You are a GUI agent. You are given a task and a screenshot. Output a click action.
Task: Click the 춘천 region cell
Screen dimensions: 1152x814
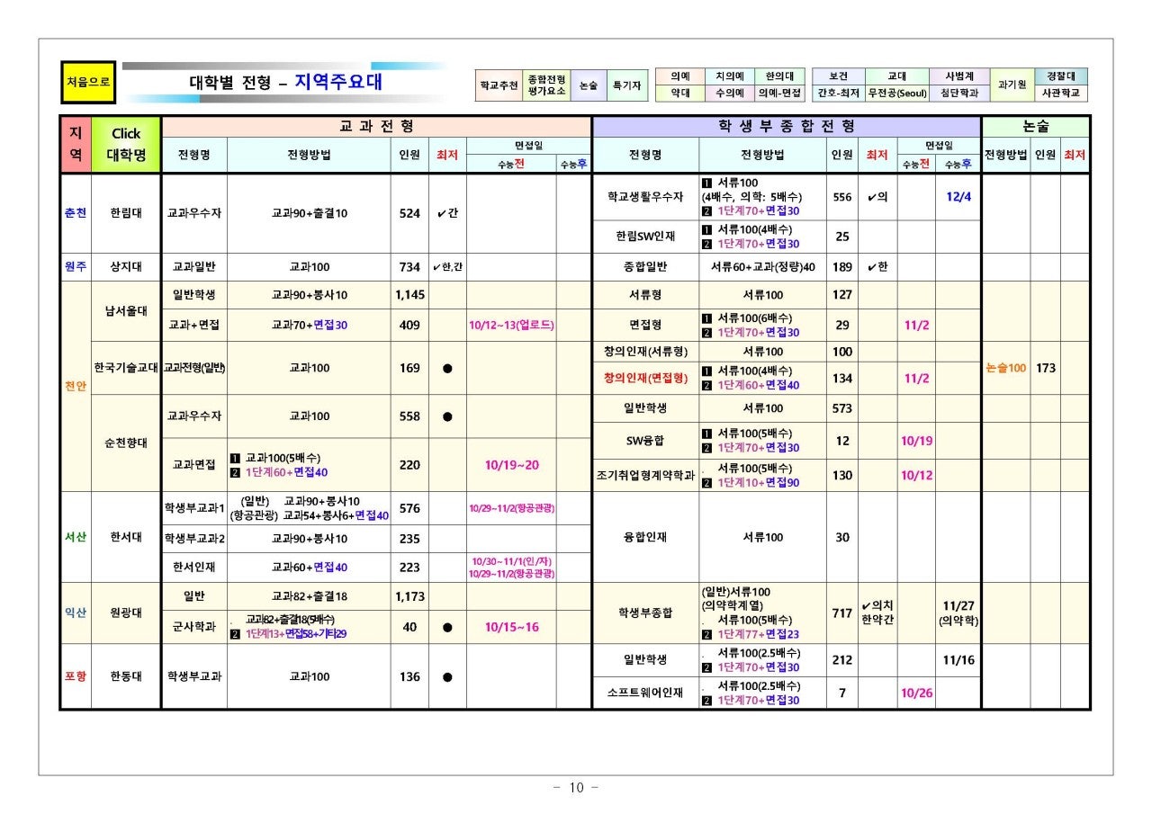tap(76, 214)
